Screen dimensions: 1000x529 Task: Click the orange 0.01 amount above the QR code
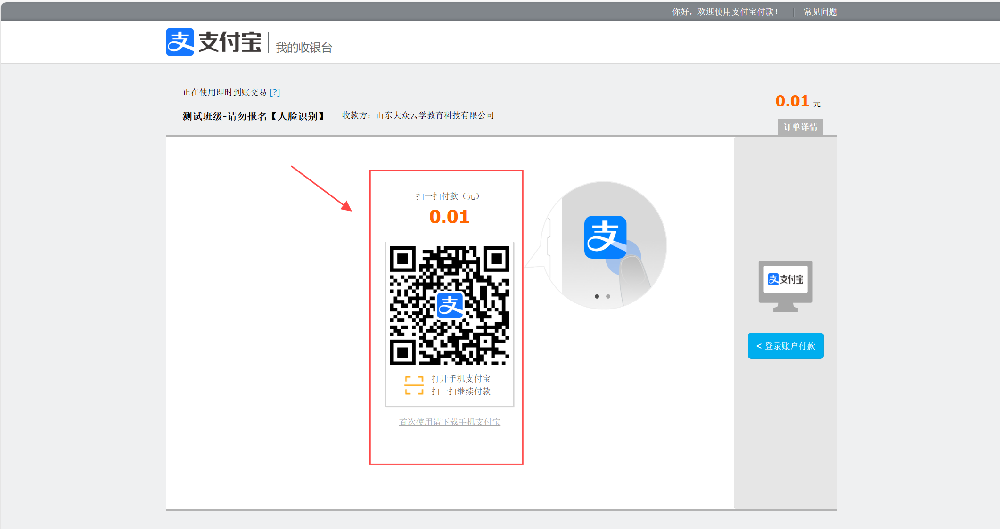point(449,217)
